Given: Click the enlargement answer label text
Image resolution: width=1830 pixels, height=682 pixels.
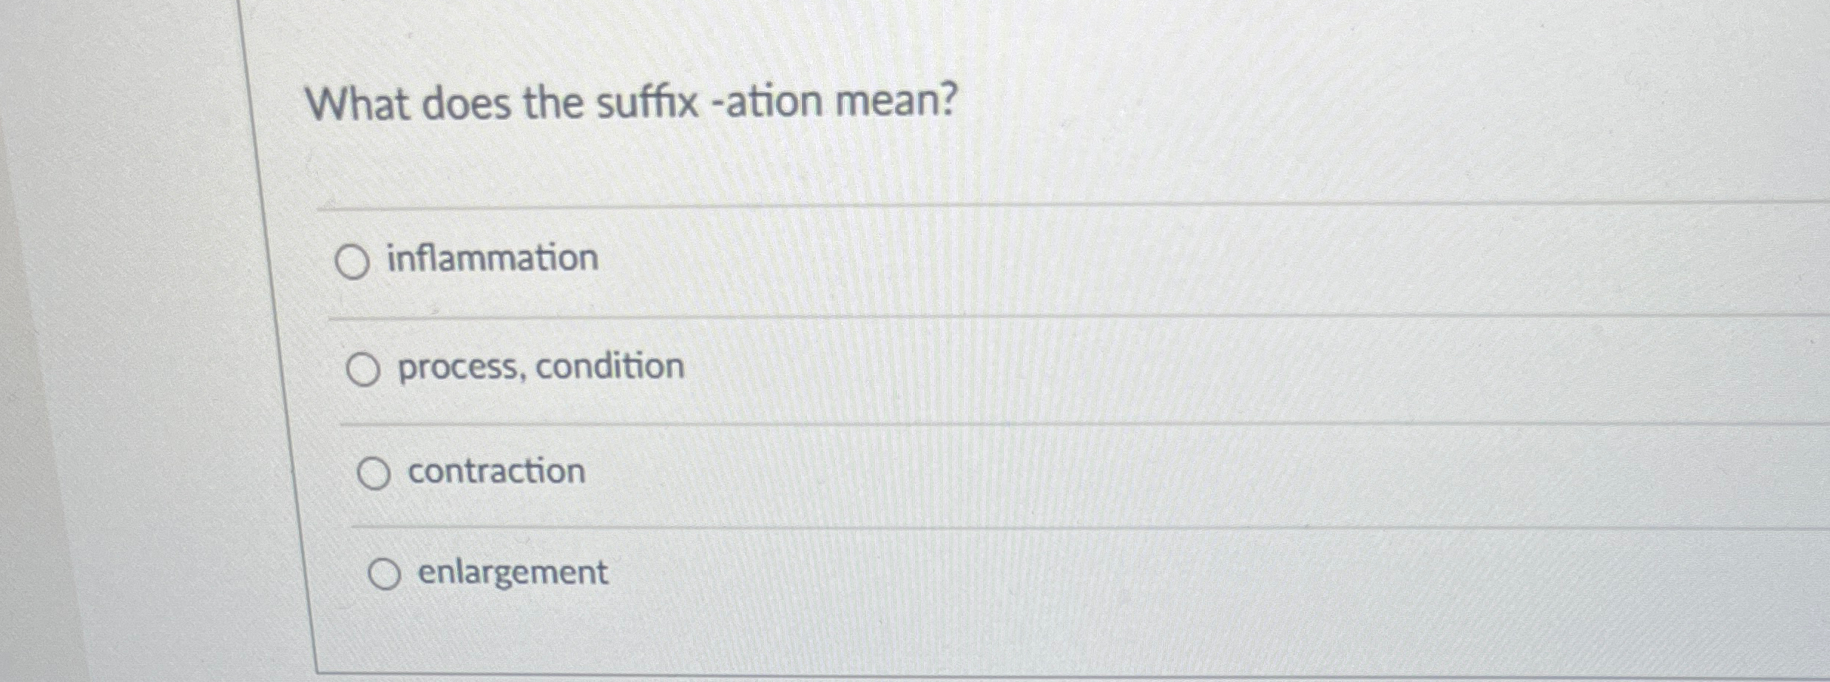Looking at the screenshot, I should [510, 573].
